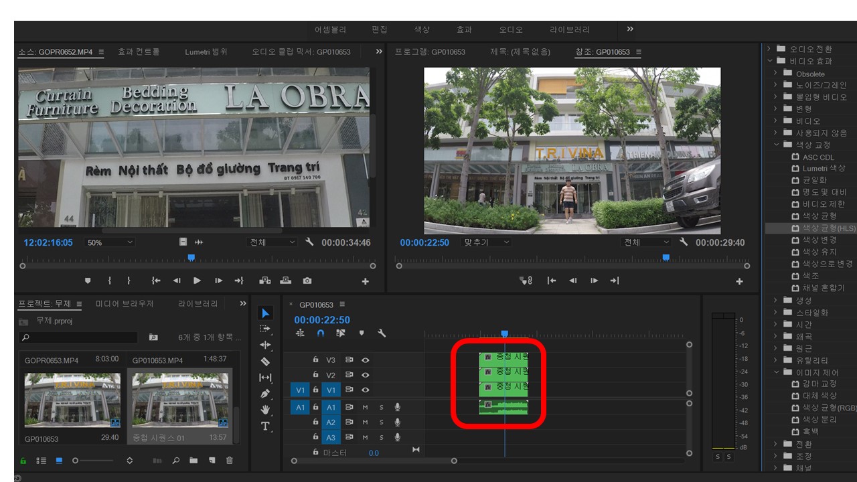Viewport: 857px width, 482px height.
Task: Hide the V2 track output
Action: [366, 376]
